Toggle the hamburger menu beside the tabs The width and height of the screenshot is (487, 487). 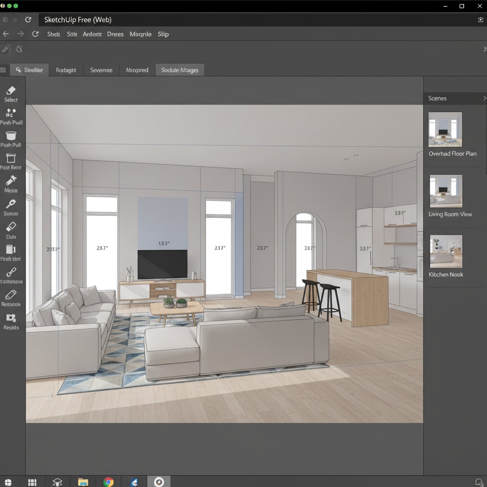(x=4, y=69)
